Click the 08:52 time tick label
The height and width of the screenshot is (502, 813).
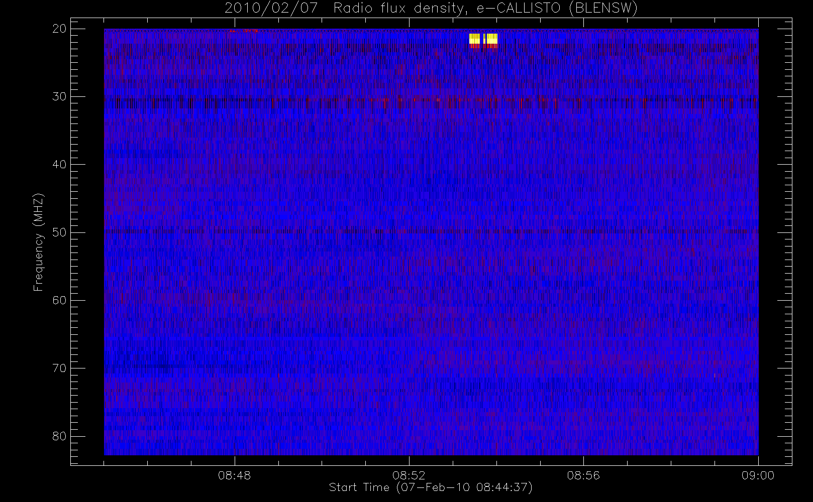pyautogui.click(x=409, y=475)
